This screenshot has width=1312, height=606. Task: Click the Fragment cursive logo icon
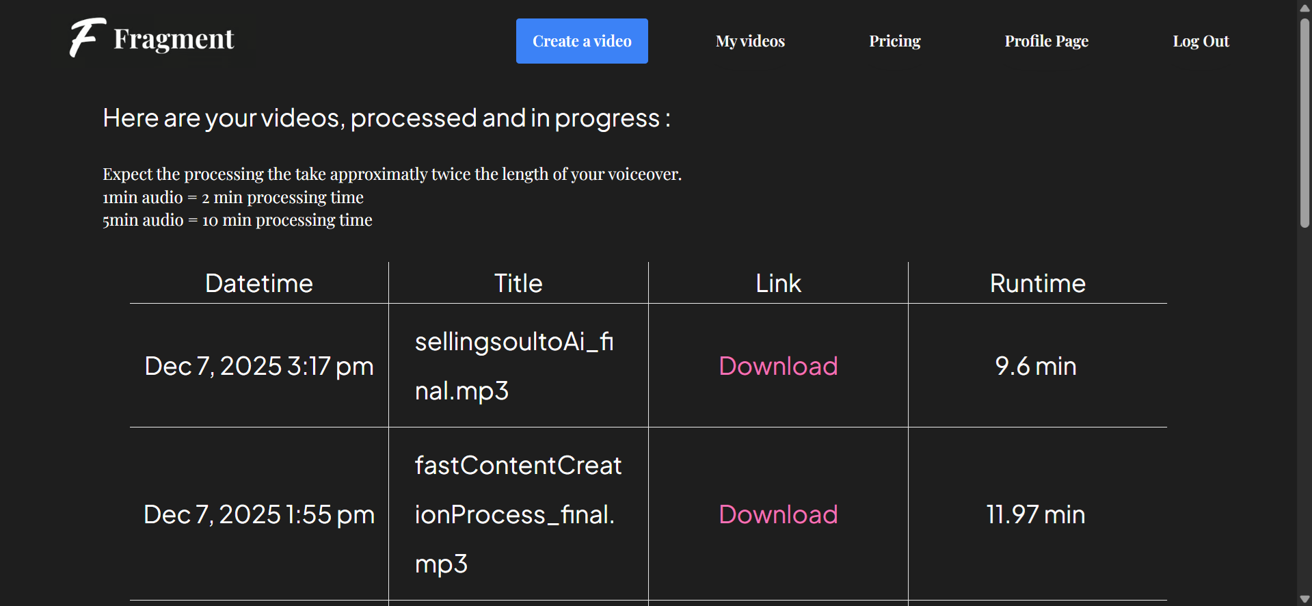coord(85,38)
